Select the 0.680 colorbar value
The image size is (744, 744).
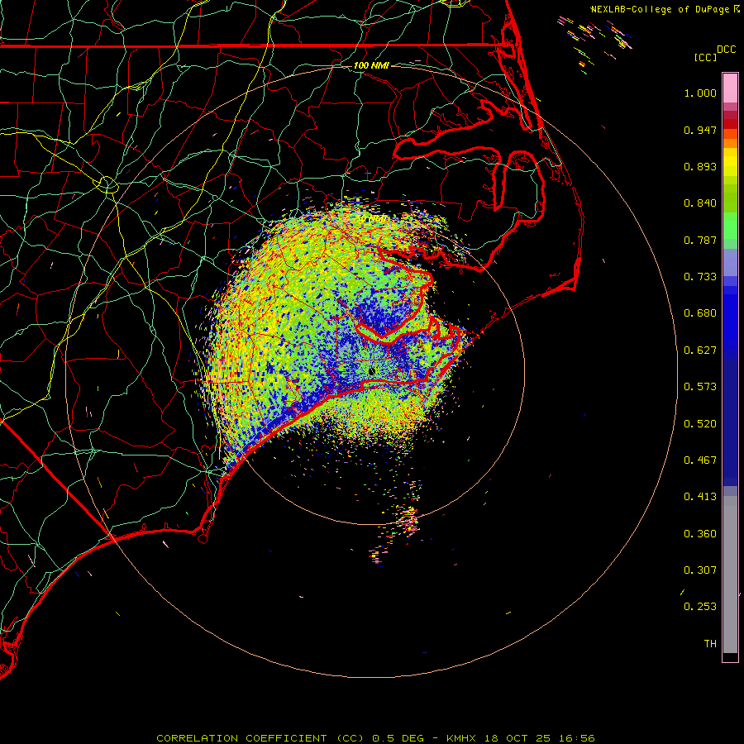coord(700,313)
